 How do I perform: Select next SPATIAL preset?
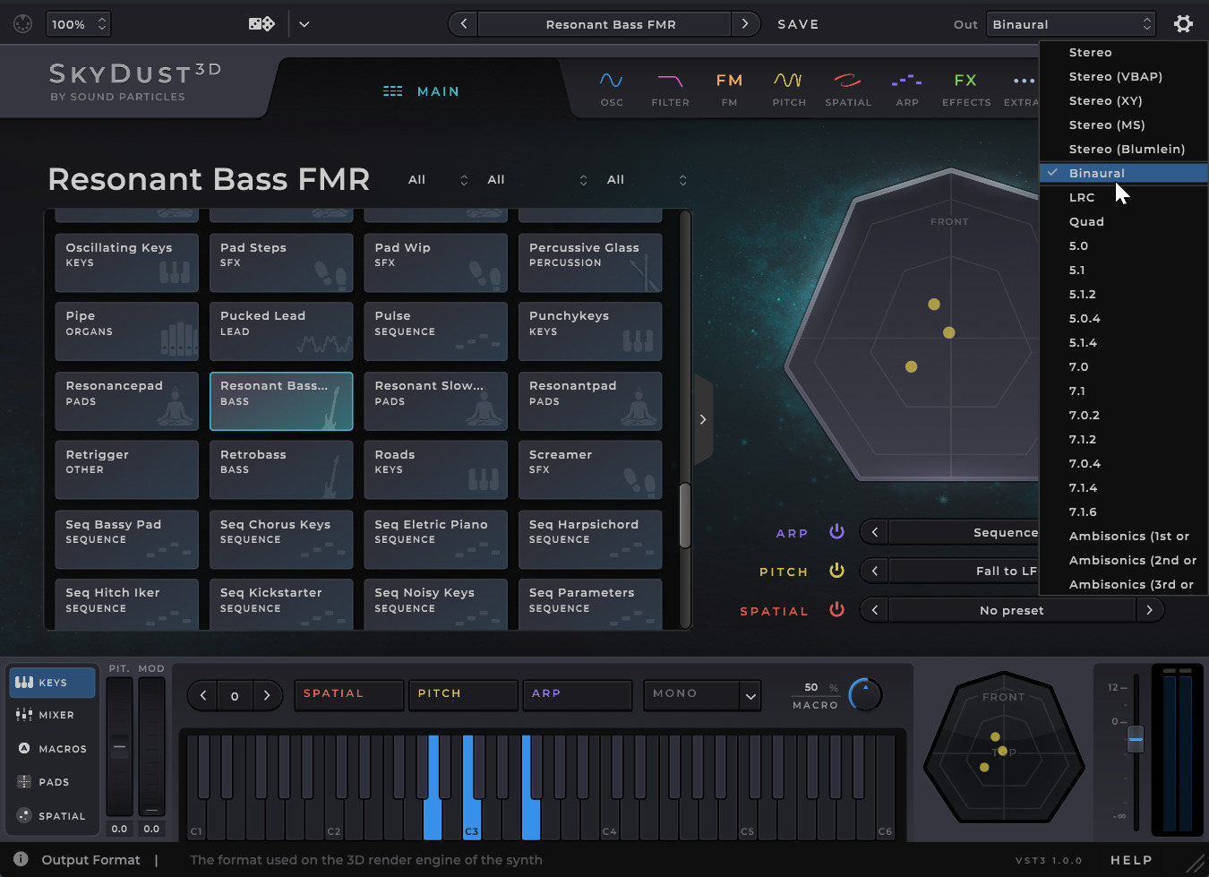pos(1150,610)
